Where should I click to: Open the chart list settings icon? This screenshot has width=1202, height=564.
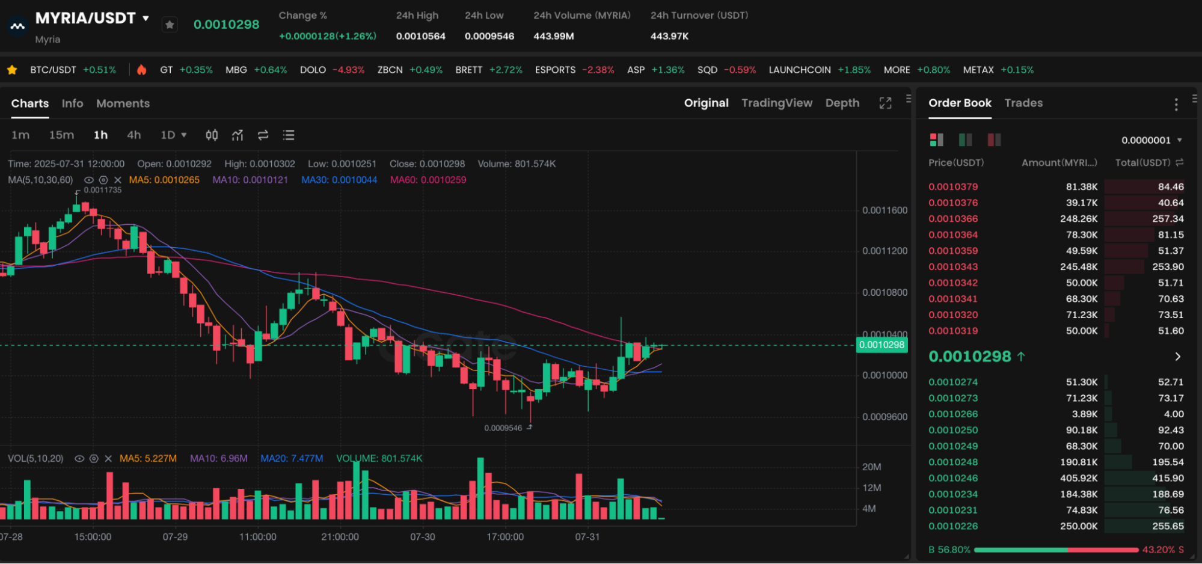tap(289, 135)
